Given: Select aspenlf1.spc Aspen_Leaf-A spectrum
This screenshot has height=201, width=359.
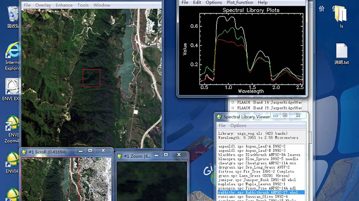Looking at the screenshot, I should (261, 146).
